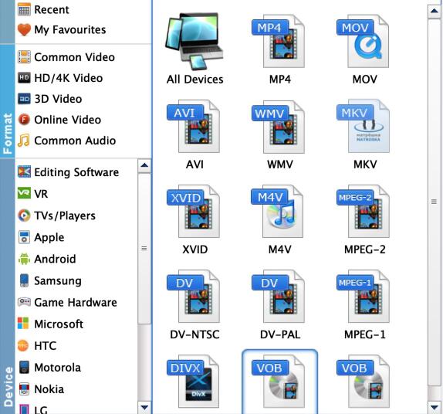Choose the MP4 format icon
Viewport: 443px width, 414px height.
coord(279,41)
